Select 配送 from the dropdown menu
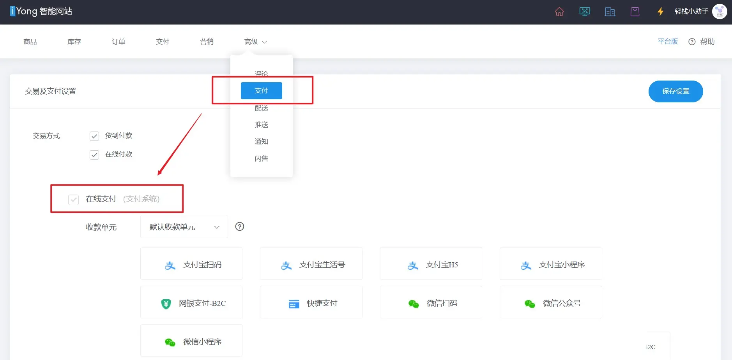Image resolution: width=732 pixels, height=360 pixels. tap(261, 108)
